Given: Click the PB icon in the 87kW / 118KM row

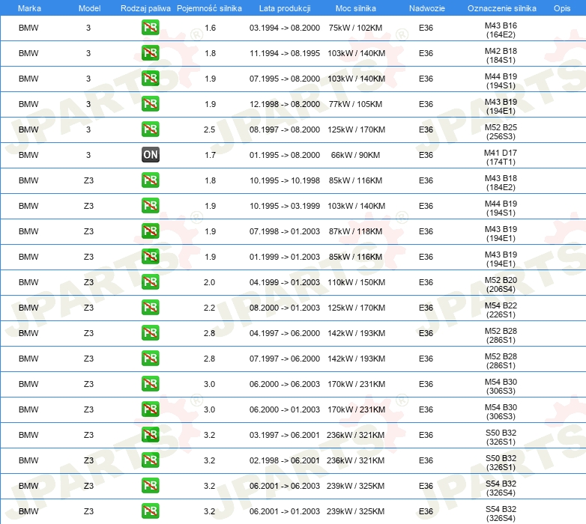Looking at the screenshot, I should (150, 231).
